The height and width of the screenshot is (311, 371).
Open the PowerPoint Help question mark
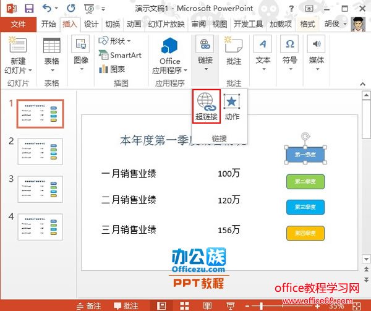291,9
